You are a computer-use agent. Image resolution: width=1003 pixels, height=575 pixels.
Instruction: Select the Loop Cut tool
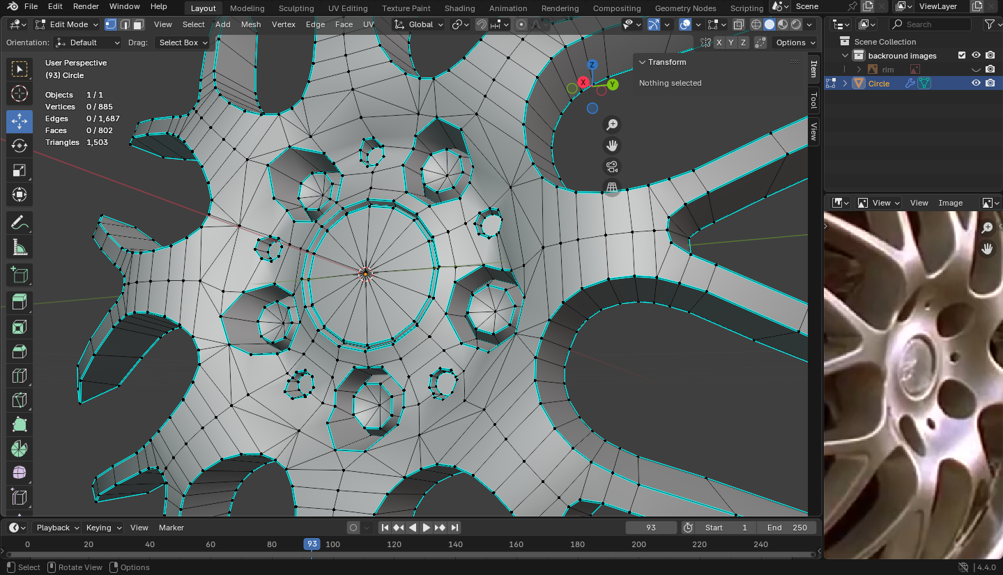tap(20, 376)
